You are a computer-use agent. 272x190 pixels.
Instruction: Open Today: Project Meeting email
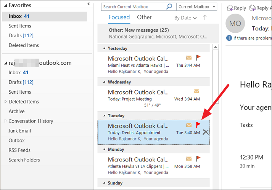tap(153, 98)
